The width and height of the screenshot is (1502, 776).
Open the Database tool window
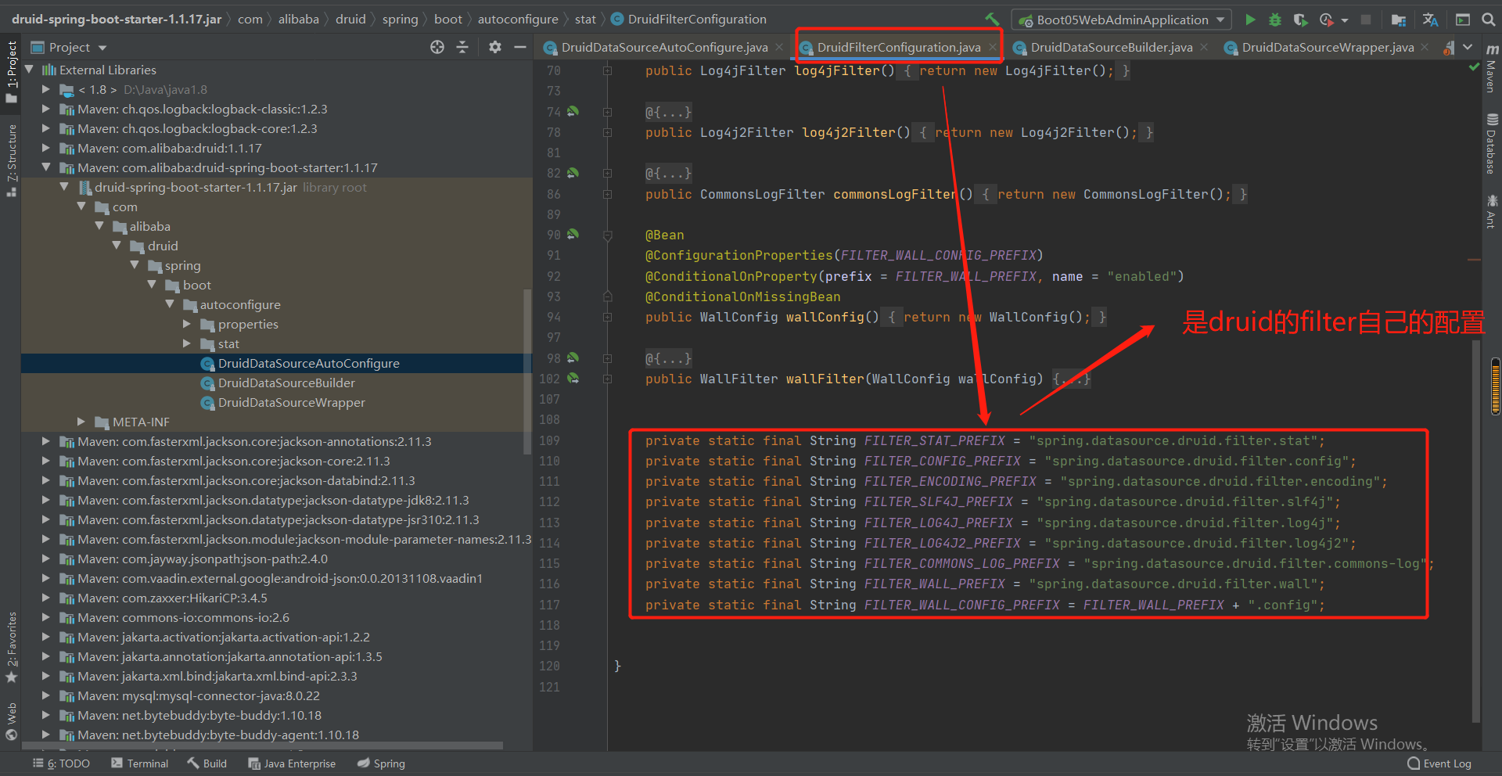coord(1492,144)
